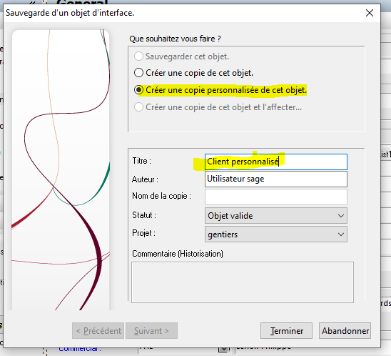The width and height of the screenshot is (391, 356).
Task: Open the Statut dropdown list
Action: (276, 216)
